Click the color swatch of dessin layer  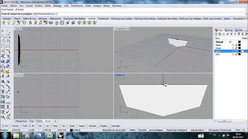click(x=239, y=45)
